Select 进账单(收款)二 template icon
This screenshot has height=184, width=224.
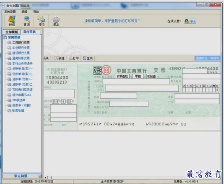click(9, 74)
